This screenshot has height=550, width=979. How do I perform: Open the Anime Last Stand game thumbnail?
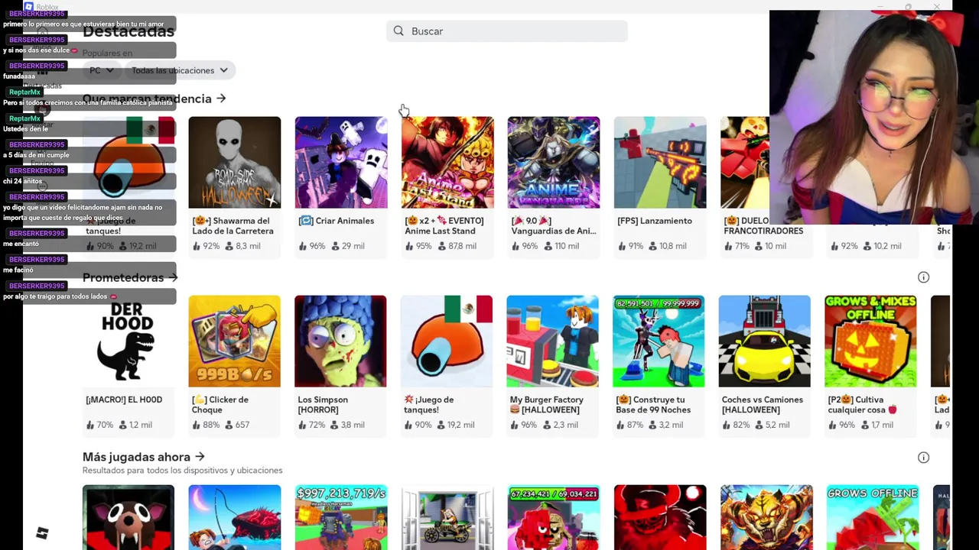[447, 162]
